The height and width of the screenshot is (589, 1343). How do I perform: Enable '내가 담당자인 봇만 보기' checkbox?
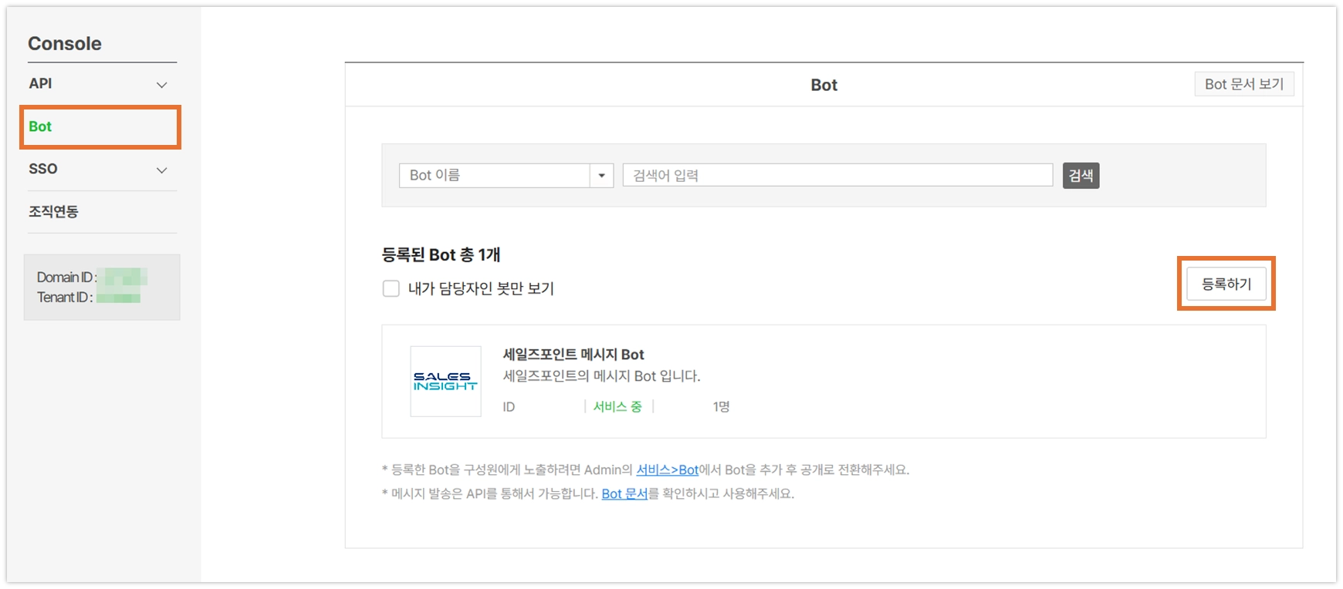pyautogui.click(x=391, y=288)
